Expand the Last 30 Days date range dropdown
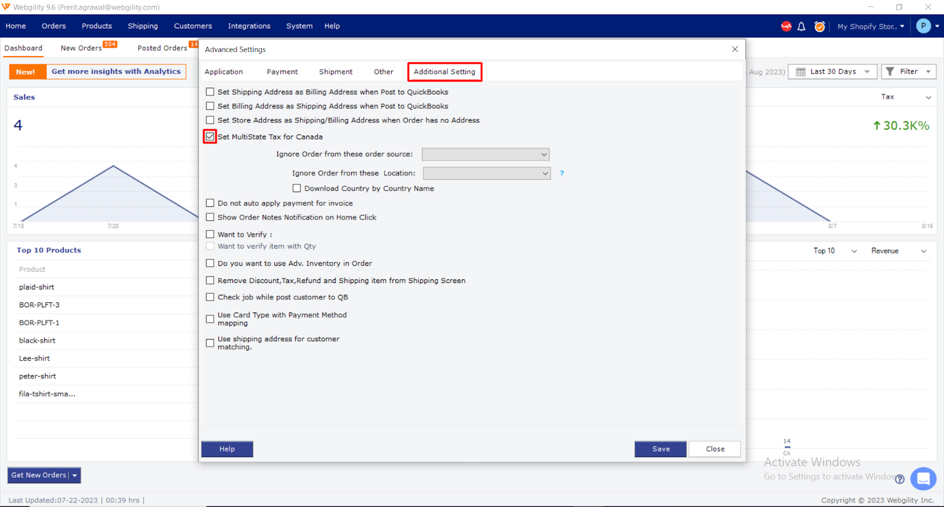The width and height of the screenshot is (944, 507). pyautogui.click(x=867, y=72)
